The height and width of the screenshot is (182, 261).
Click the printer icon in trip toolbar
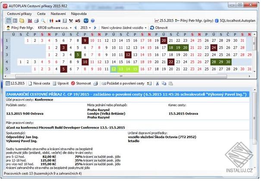(x=95, y=83)
